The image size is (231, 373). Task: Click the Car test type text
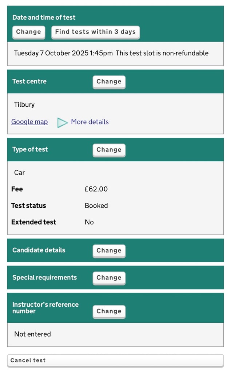(19, 173)
